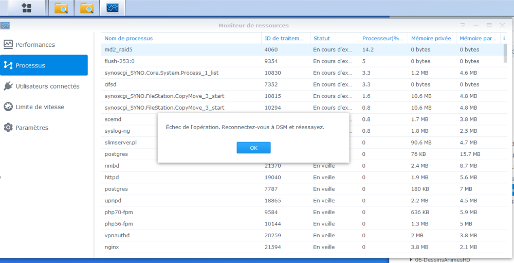Viewport: 514px width, 263px height.
Task: Click the help question mark icon
Action: [463, 25]
